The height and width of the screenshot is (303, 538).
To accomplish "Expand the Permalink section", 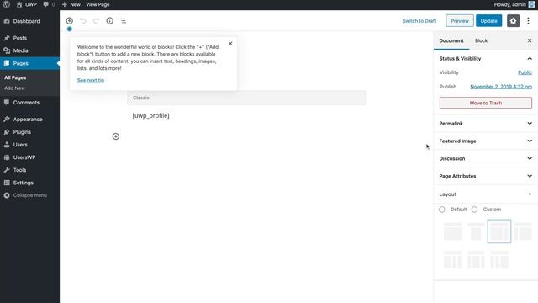I will point(486,124).
